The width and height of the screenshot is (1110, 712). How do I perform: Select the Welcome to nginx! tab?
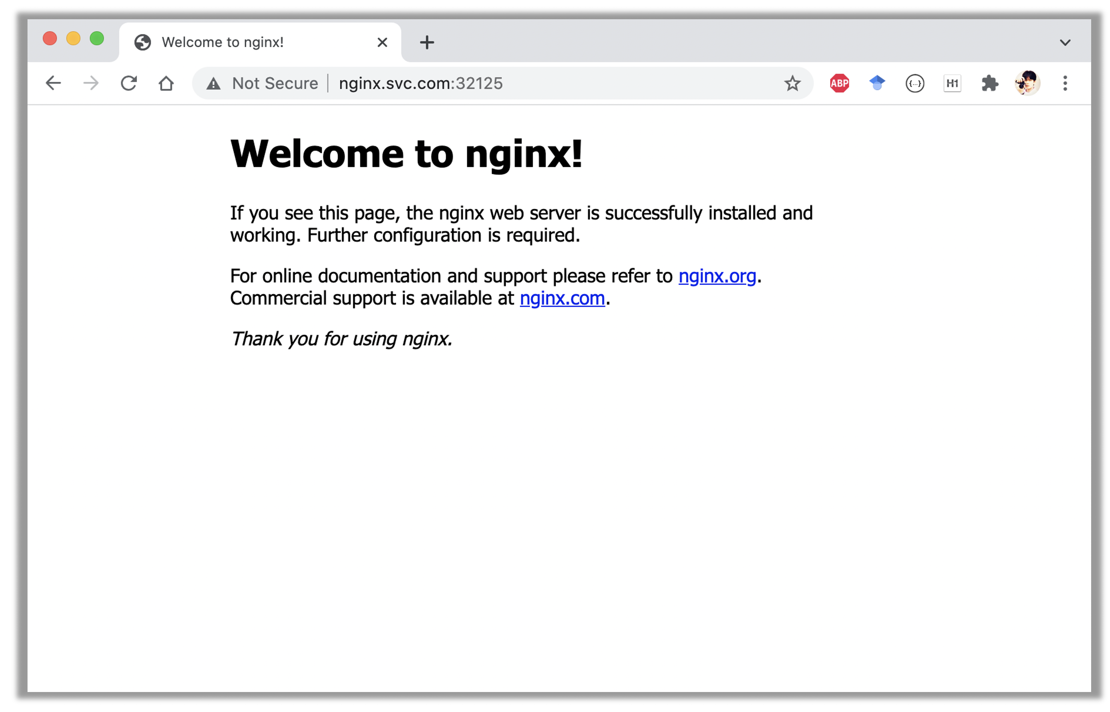[260, 42]
